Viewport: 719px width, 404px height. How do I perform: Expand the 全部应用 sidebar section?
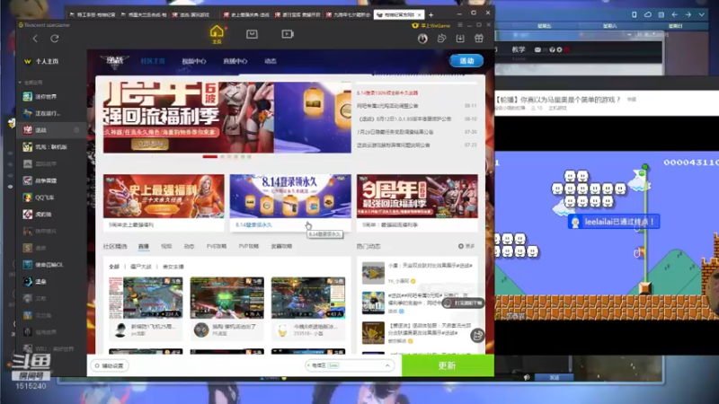pyautogui.click(x=31, y=83)
